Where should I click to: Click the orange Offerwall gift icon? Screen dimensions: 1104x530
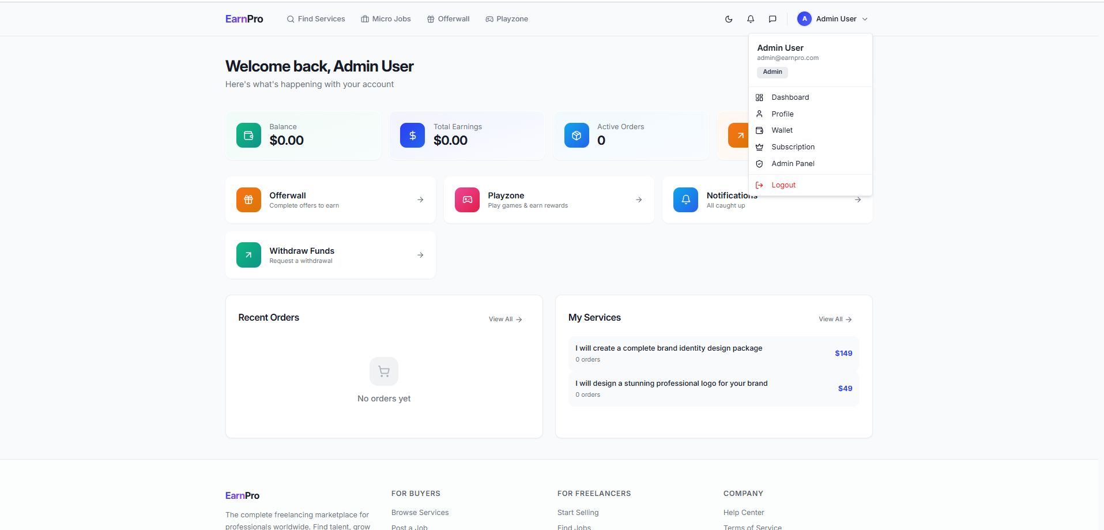[x=248, y=200]
